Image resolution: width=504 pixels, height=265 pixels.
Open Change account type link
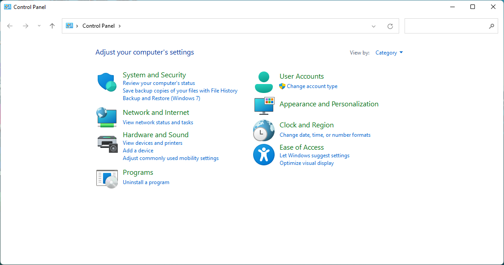[312, 86]
